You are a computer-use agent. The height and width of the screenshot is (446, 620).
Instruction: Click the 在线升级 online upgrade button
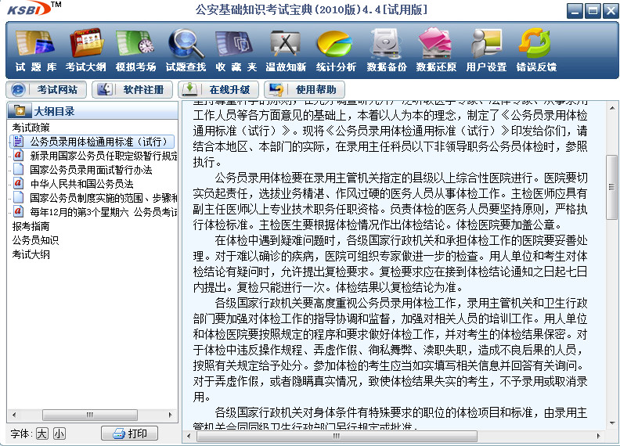click(218, 90)
